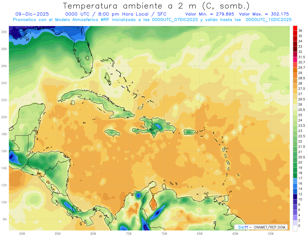
Task: Click the 85W longitude axis label
Action: [x=58, y=234]
